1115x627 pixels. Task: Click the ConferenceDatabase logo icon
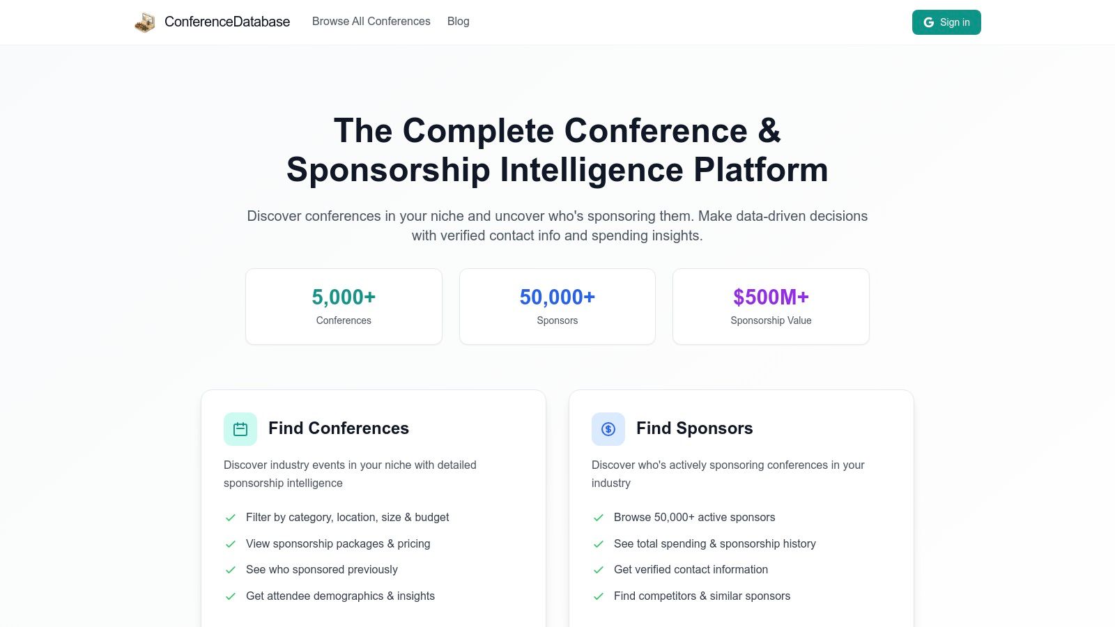pos(145,22)
